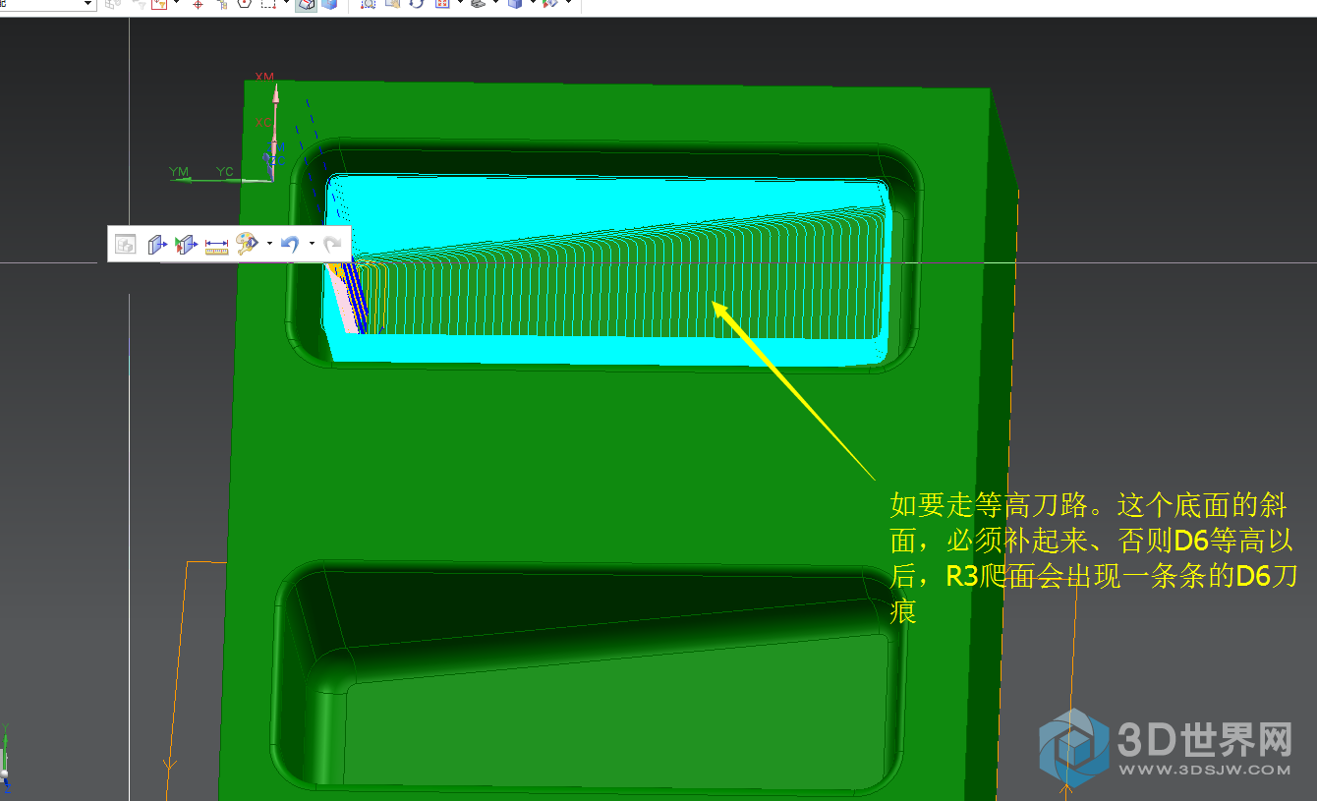Open the undo history dropdown arrow
1317x801 pixels.
pos(312,244)
